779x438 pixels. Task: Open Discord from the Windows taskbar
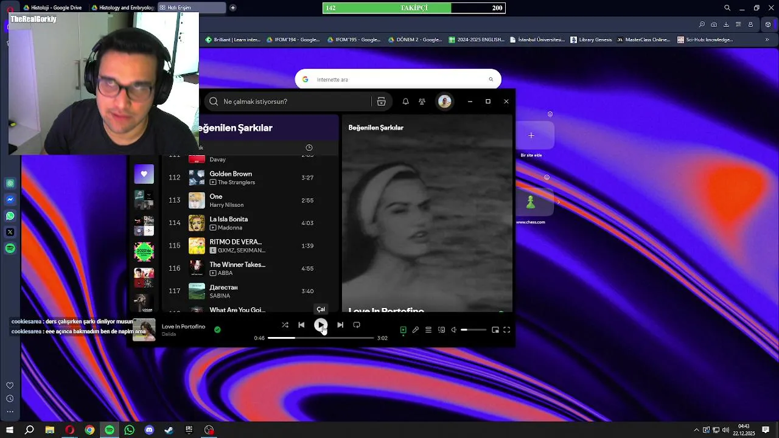tap(149, 430)
